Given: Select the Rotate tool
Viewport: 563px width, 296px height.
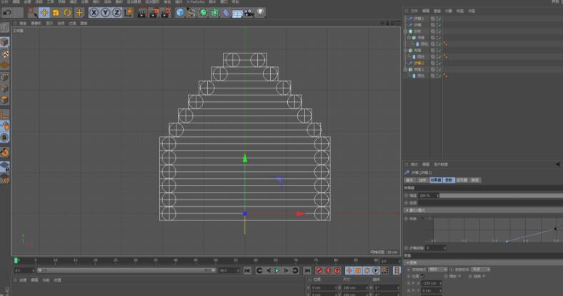Looking at the screenshot, I should pyautogui.click(x=67, y=12).
